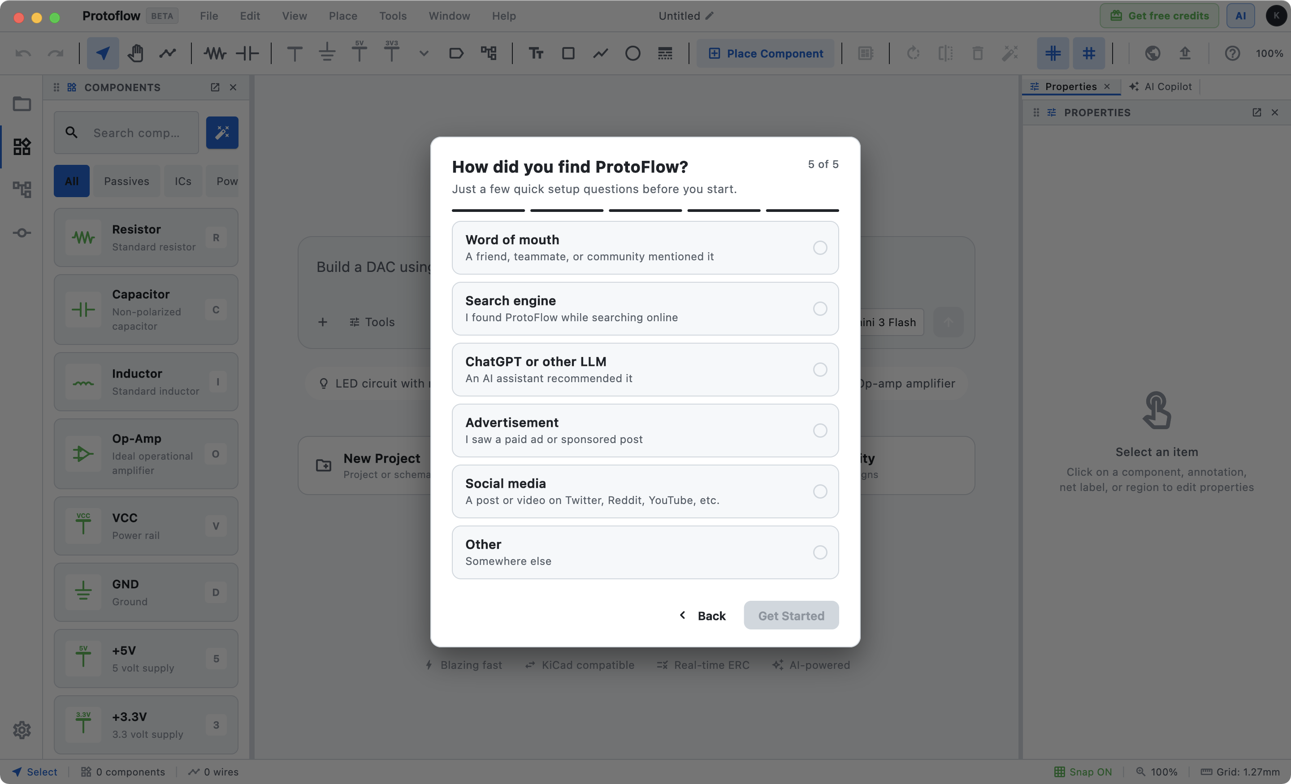
Task: Select the hierarchical sheet tool
Action: pyautogui.click(x=488, y=53)
